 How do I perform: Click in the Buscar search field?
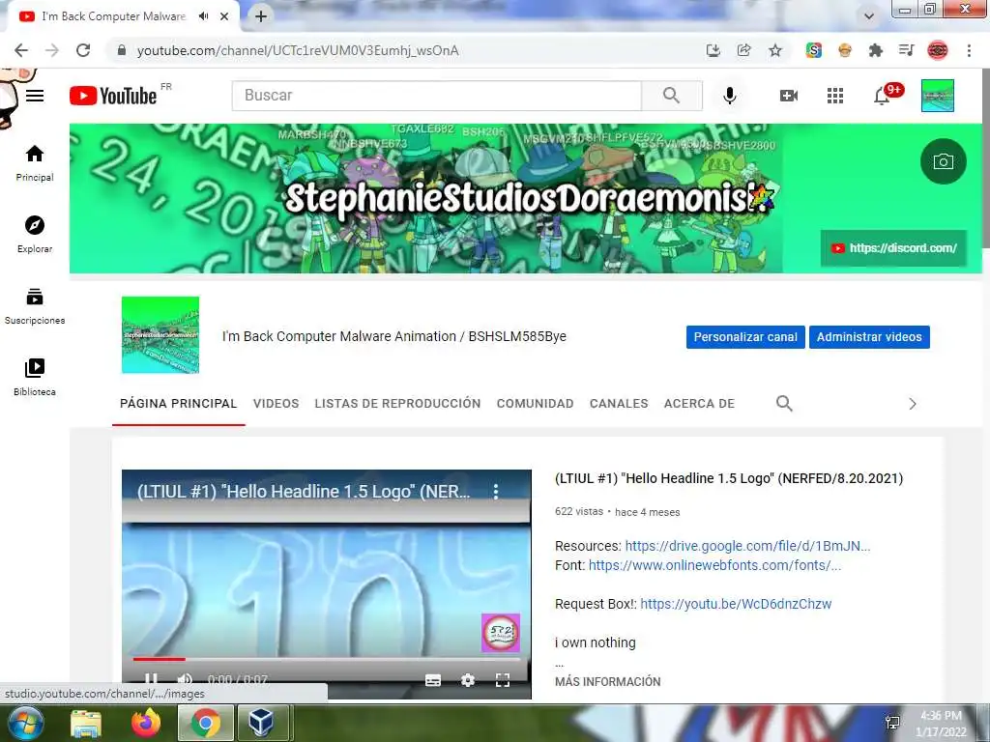point(437,96)
